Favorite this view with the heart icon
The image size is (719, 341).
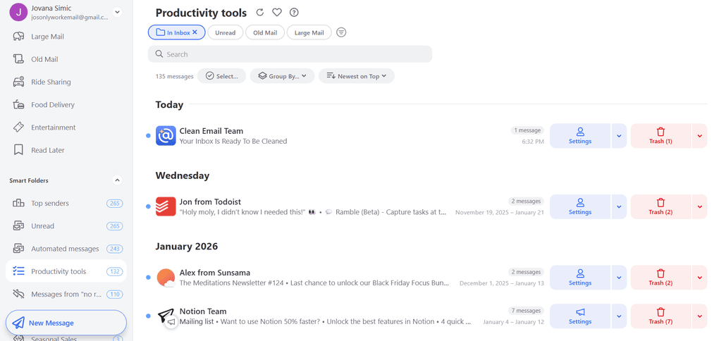pyautogui.click(x=276, y=13)
